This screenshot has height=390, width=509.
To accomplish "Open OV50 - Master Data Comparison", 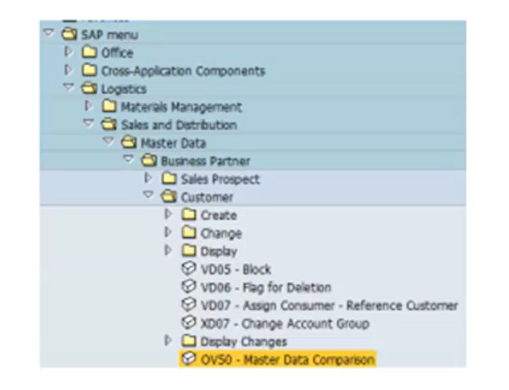I will [x=287, y=360].
